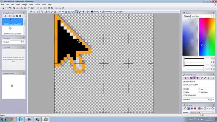217x122 pixels.
Task: Select the color dropper tool
Action: 80,12
